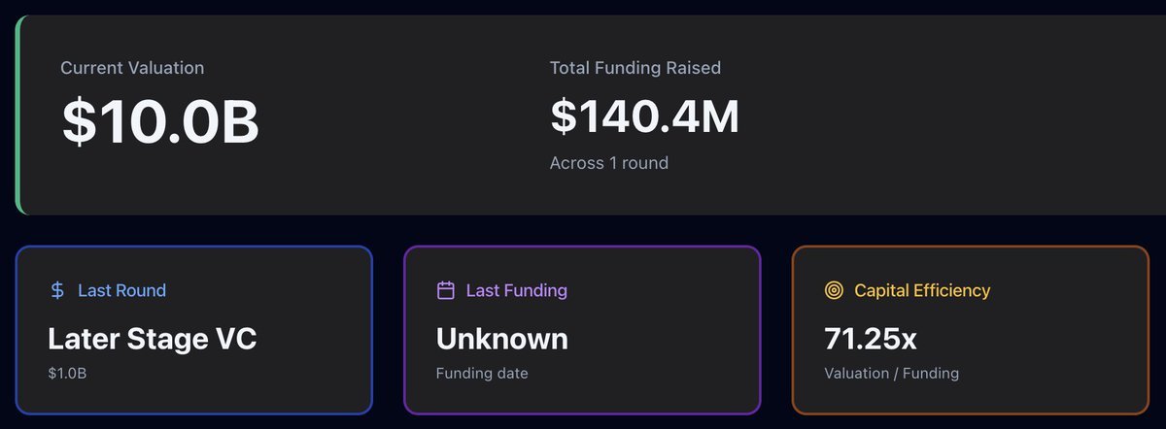The image size is (1166, 429).
Task: Click the Last Round heading
Action: (121, 290)
